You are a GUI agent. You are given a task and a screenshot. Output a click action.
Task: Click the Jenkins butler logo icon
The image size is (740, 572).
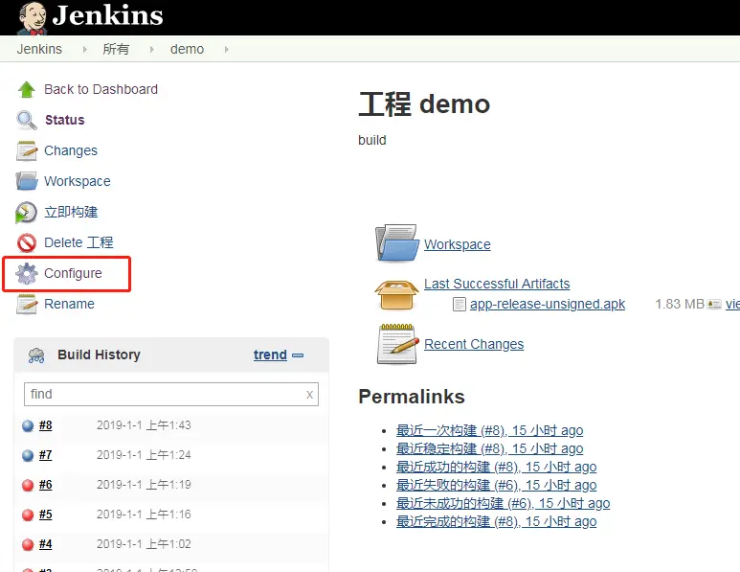click(x=32, y=18)
